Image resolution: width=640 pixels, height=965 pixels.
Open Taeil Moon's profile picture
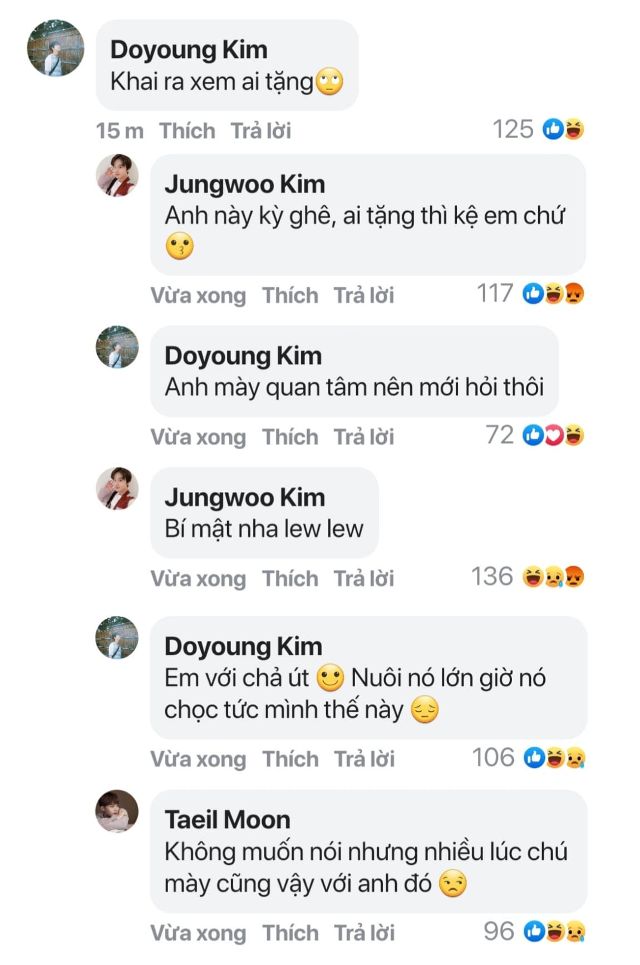pos(117,811)
